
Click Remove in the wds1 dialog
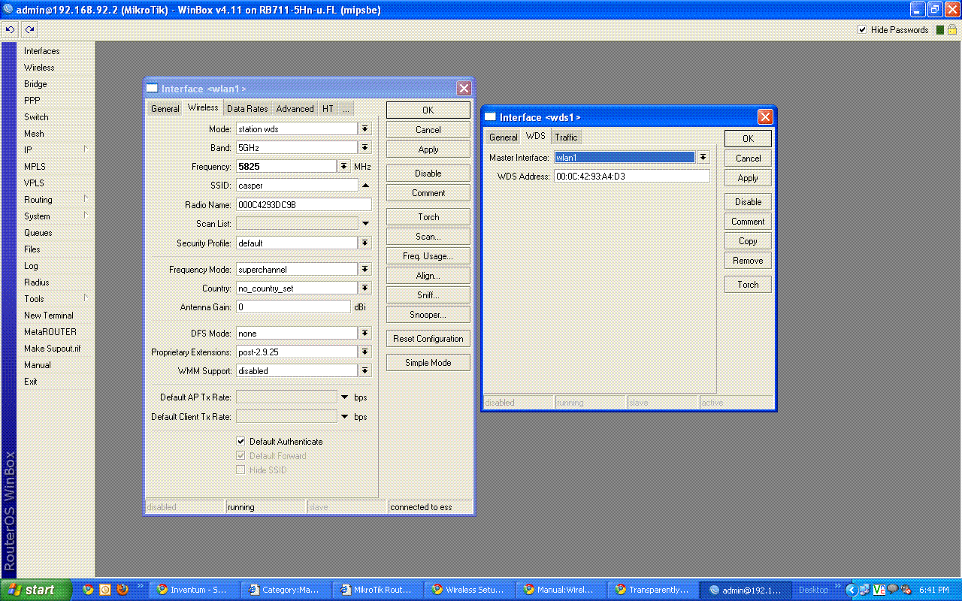[x=748, y=261]
